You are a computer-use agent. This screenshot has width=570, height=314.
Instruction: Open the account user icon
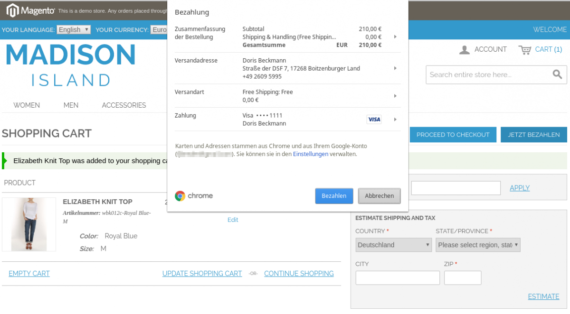pos(465,50)
